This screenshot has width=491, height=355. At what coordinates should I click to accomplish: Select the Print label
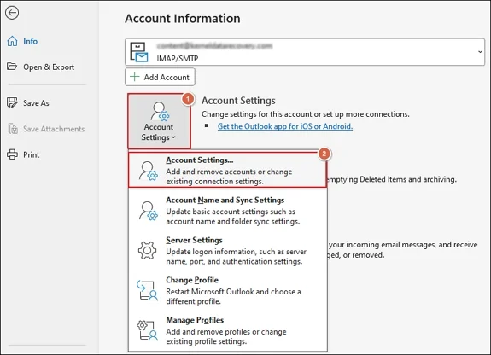32,154
